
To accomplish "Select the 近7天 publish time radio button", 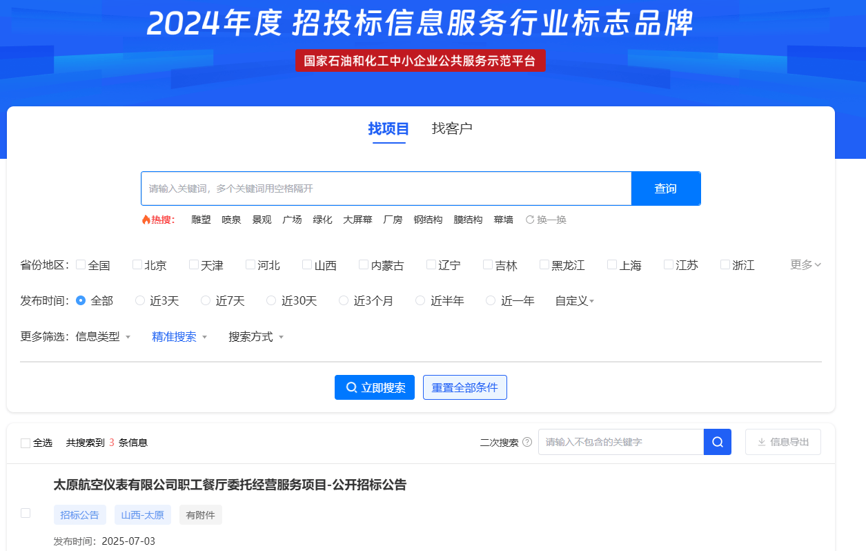I will pyautogui.click(x=205, y=300).
